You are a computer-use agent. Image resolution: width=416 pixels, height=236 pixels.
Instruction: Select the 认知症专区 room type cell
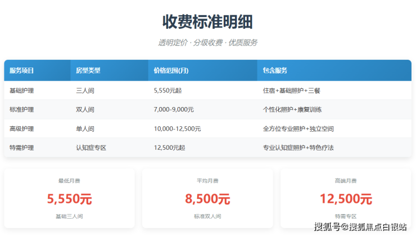tap(91, 148)
